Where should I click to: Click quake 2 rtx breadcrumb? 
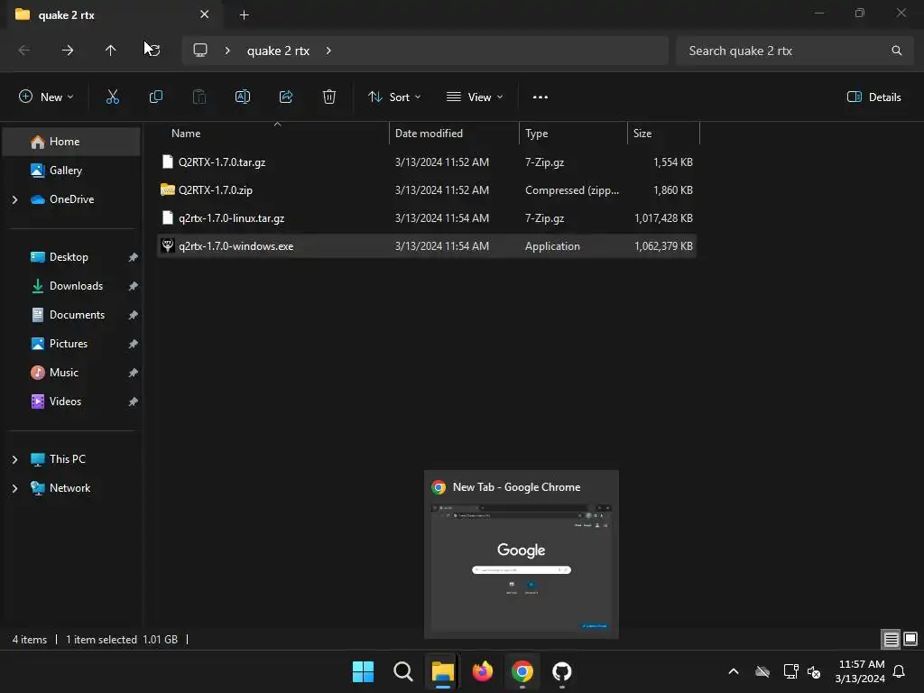point(278,51)
